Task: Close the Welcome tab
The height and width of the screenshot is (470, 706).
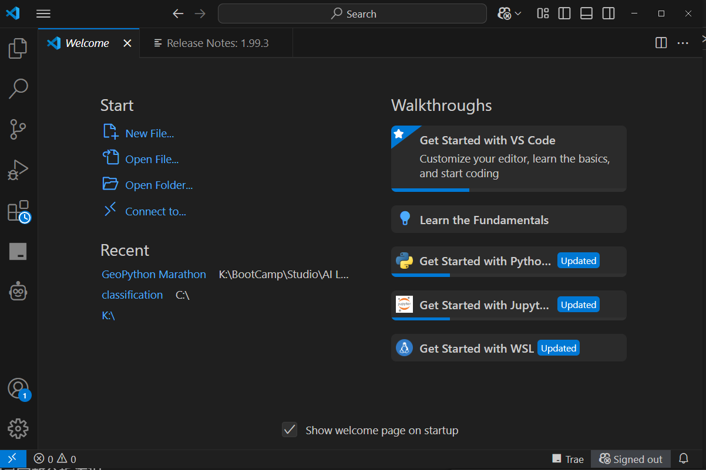Action: [x=127, y=43]
